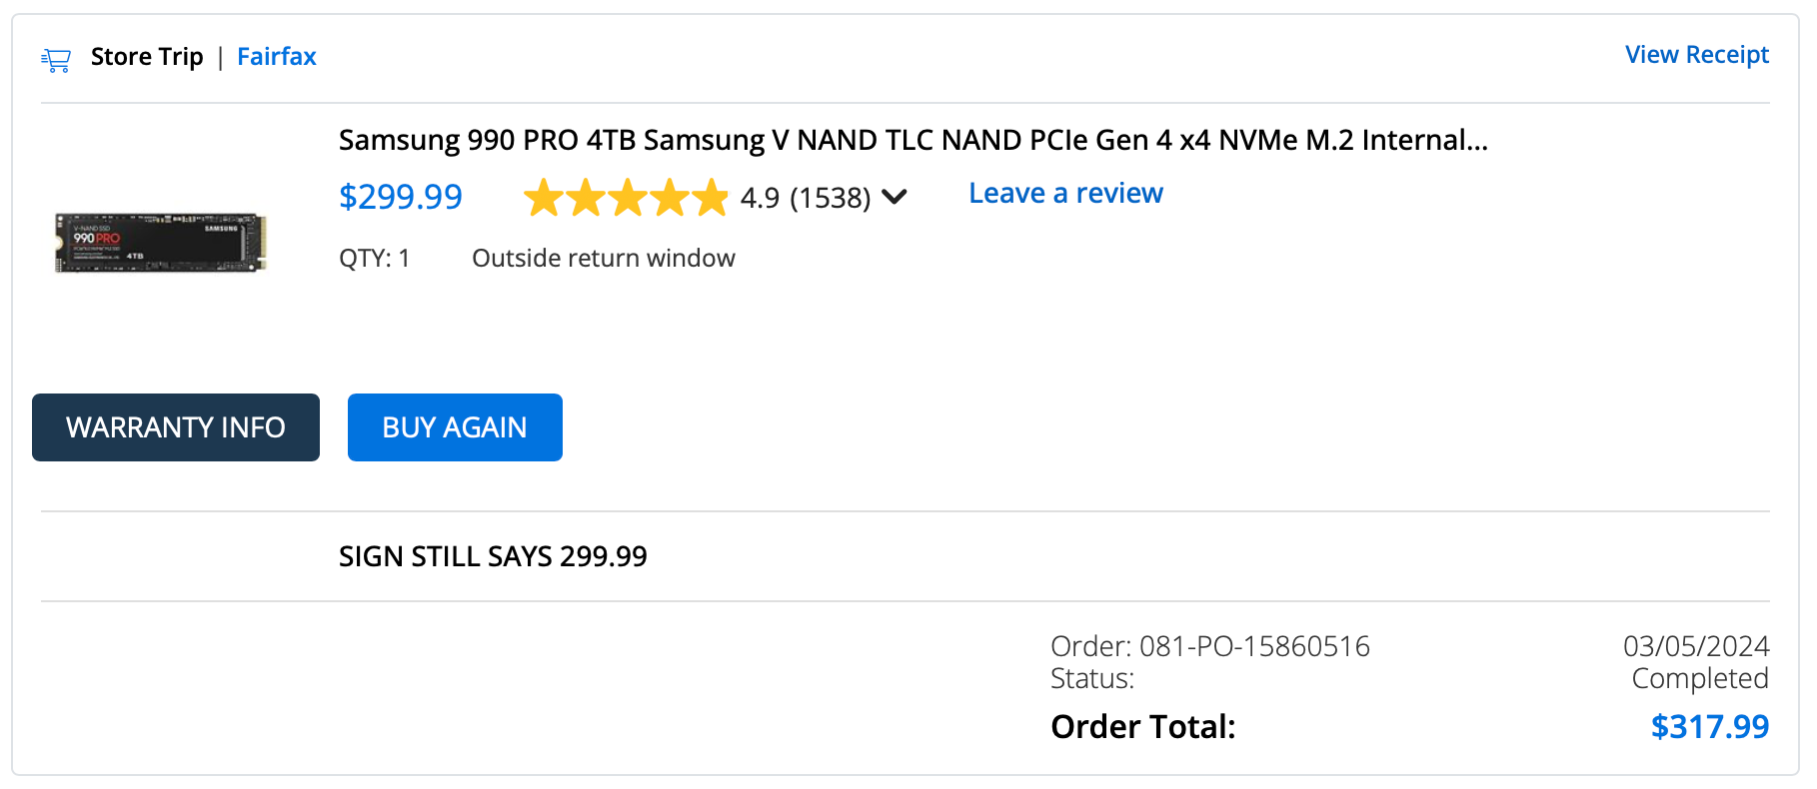Image resolution: width=1817 pixels, height=789 pixels.
Task: Click Leave a review link
Action: [1065, 194]
